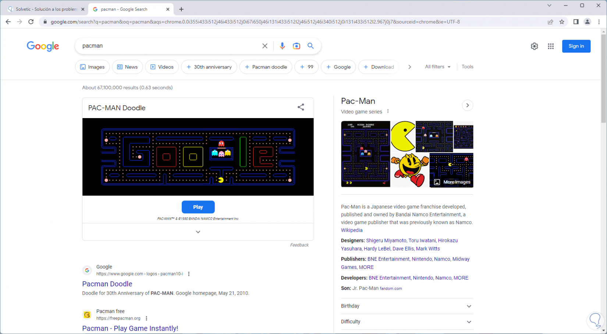Open the MORE publishers link

tap(366, 267)
